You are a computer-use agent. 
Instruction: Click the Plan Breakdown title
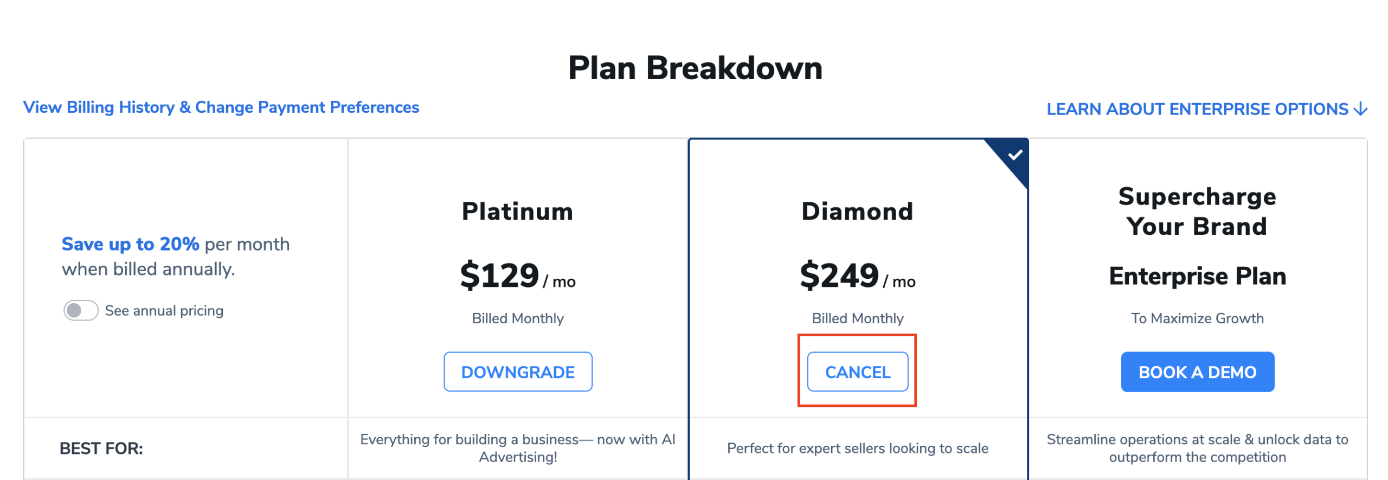[695, 69]
